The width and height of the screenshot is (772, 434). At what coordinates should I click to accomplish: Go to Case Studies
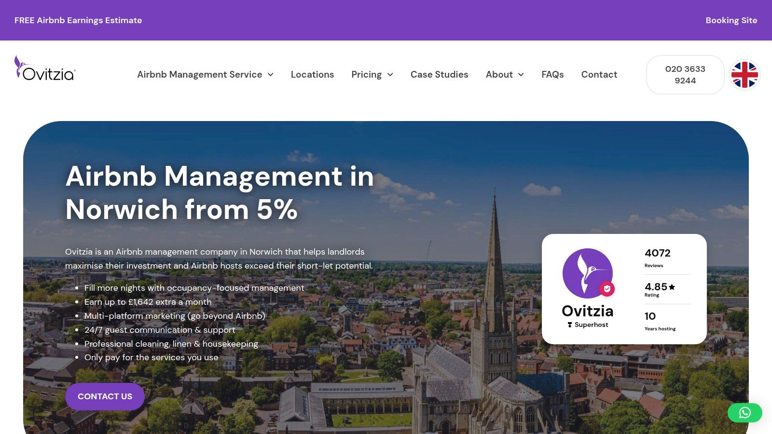[x=439, y=75]
